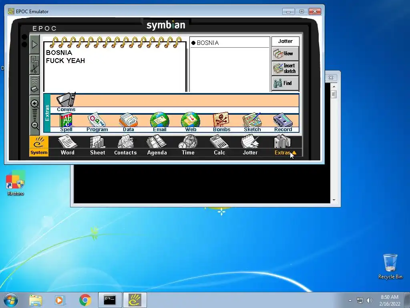
Task: Launch the Spell checker
Action: (66, 122)
